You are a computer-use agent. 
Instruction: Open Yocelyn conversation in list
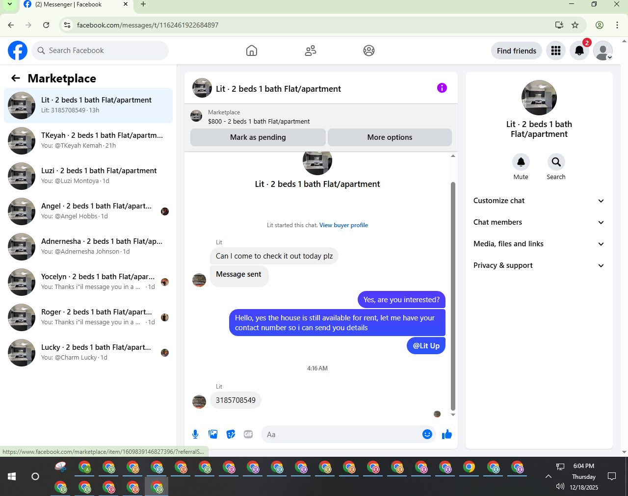click(x=88, y=282)
